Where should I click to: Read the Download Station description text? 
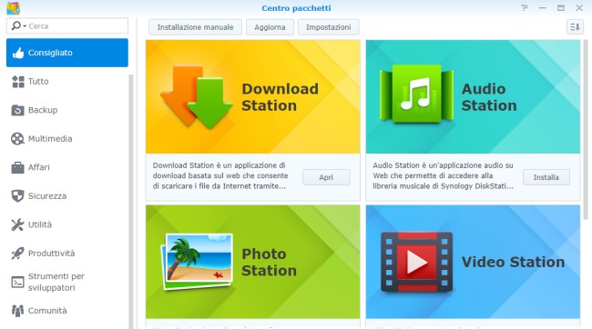[220, 175]
